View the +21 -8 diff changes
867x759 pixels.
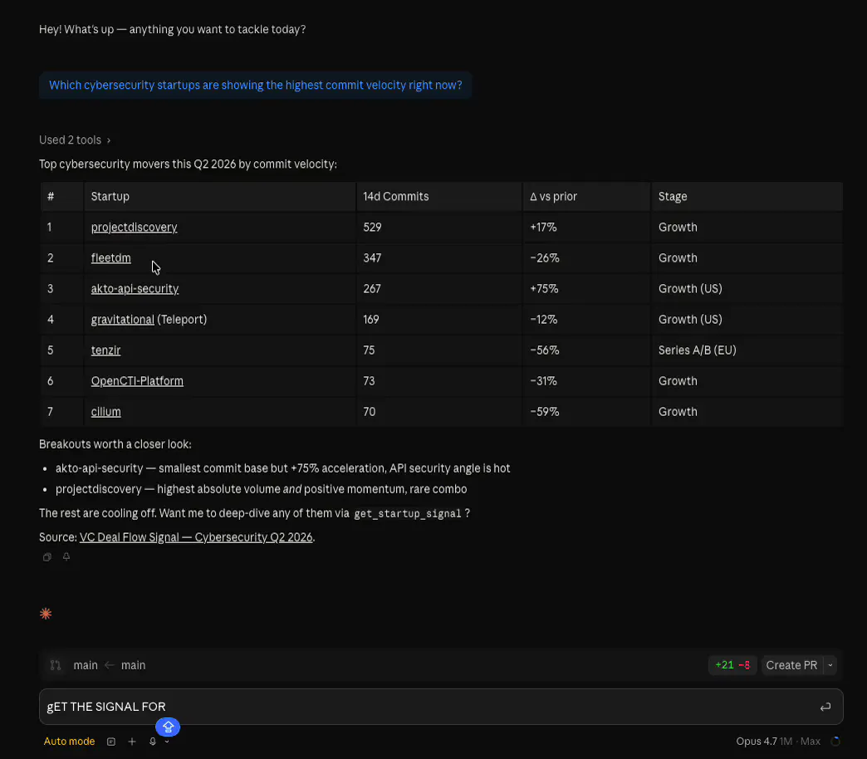[732, 665]
